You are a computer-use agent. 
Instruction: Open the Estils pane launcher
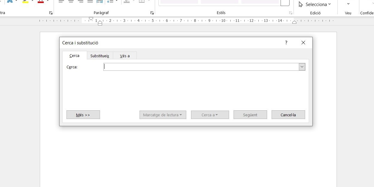(290, 13)
